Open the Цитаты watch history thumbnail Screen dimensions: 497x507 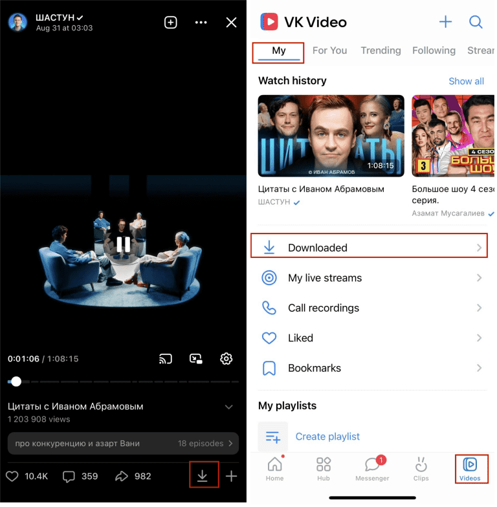tap(331, 136)
